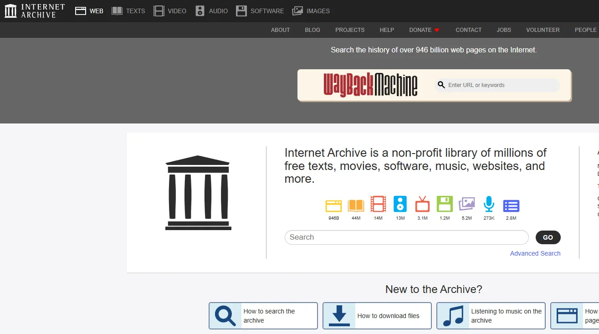Open the How to download files card
599x334 pixels.
(377, 316)
